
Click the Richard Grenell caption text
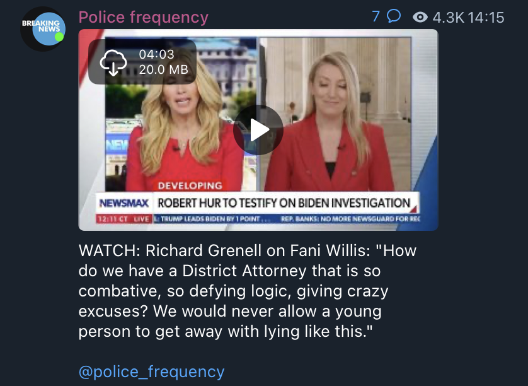[x=248, y=291]
